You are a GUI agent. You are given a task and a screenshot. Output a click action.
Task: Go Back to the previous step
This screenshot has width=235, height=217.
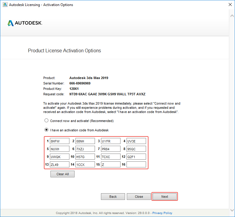(113, 197)
